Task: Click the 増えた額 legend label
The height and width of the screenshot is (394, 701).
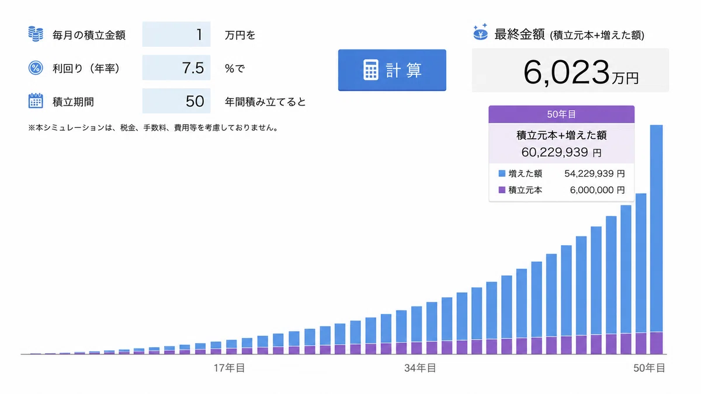Action: coord(526,173)
